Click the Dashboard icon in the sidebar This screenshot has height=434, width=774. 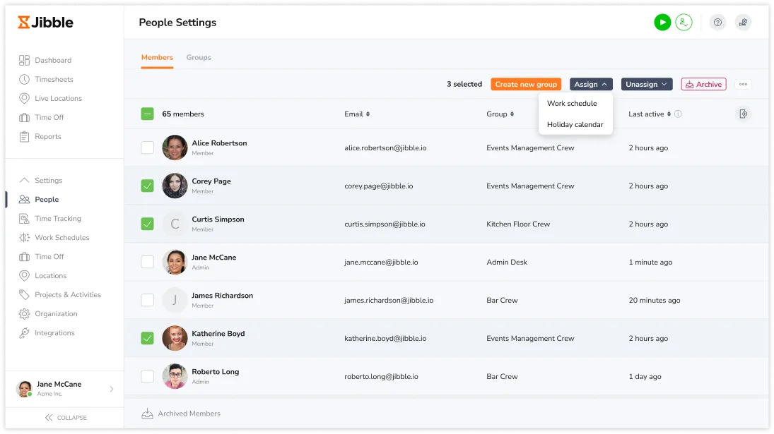pos(25,61)
